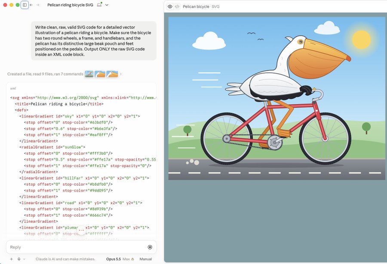This screenshot has height=264, width=387.
Task: Click the '<defs>' code line
Action: (x=21, y=110)
